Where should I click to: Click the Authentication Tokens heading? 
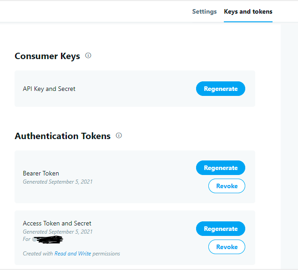point(62,136)
